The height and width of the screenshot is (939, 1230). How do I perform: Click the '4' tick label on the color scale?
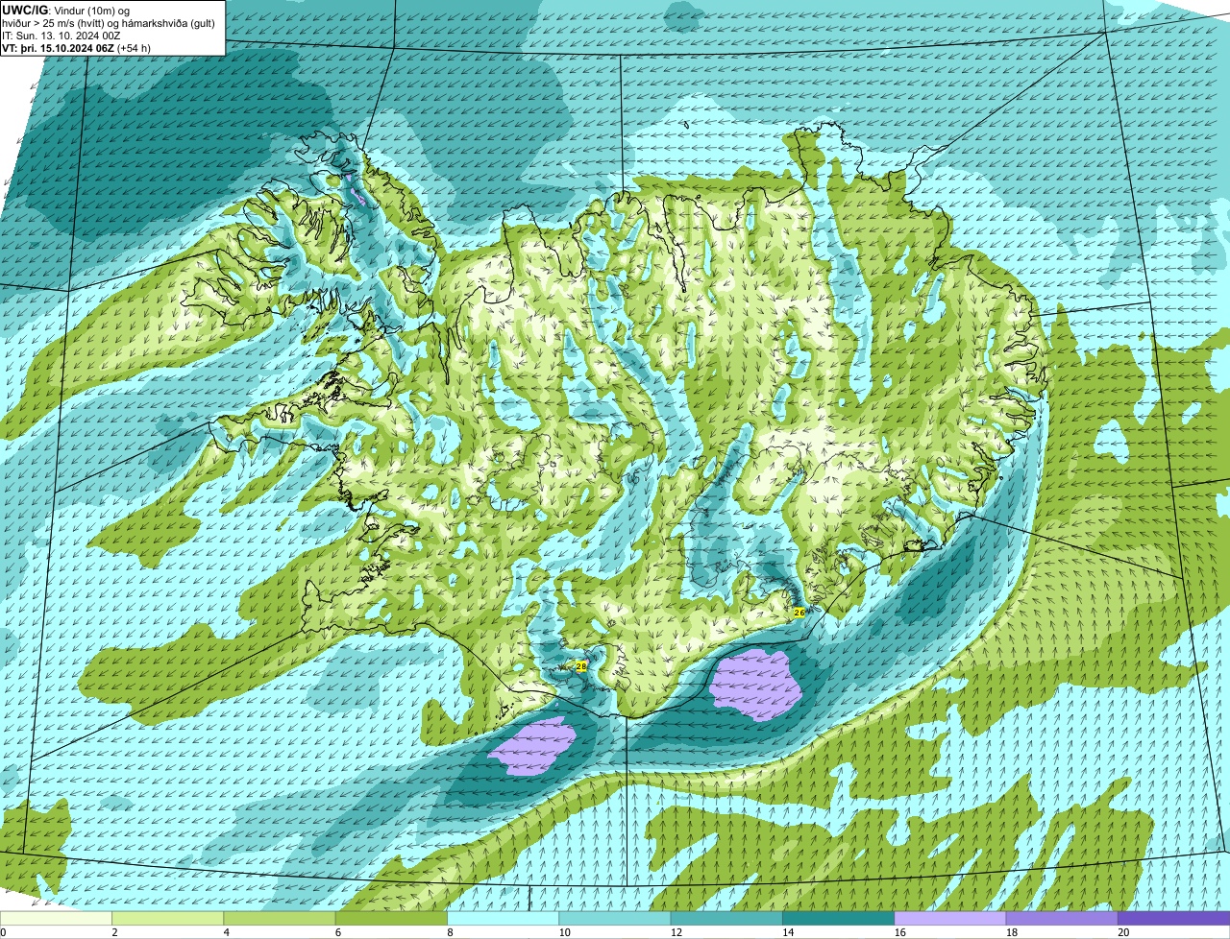(x=226, y=932)
